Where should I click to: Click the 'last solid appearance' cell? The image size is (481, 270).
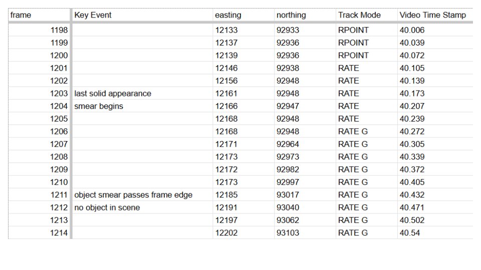142,93
